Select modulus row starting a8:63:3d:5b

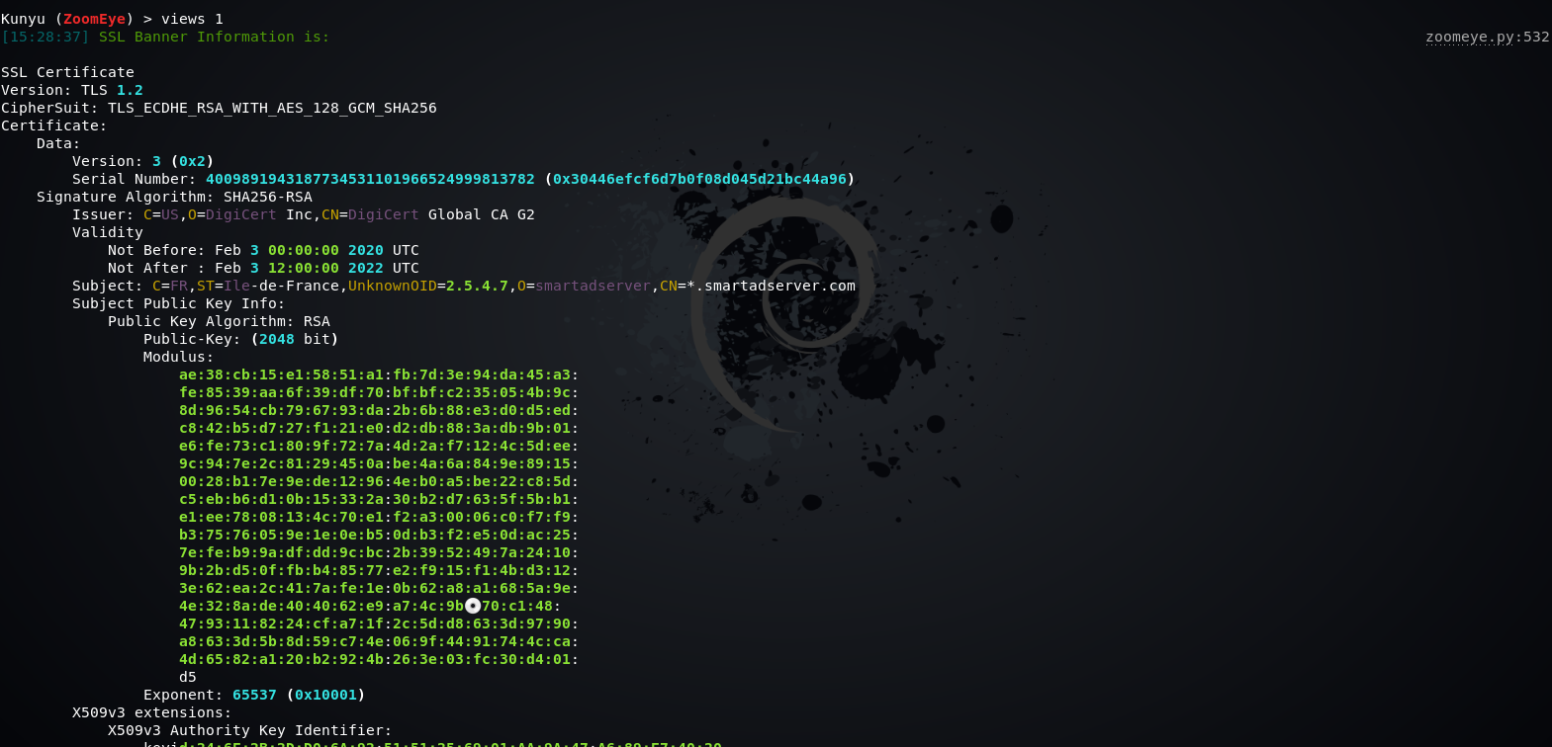379,641
